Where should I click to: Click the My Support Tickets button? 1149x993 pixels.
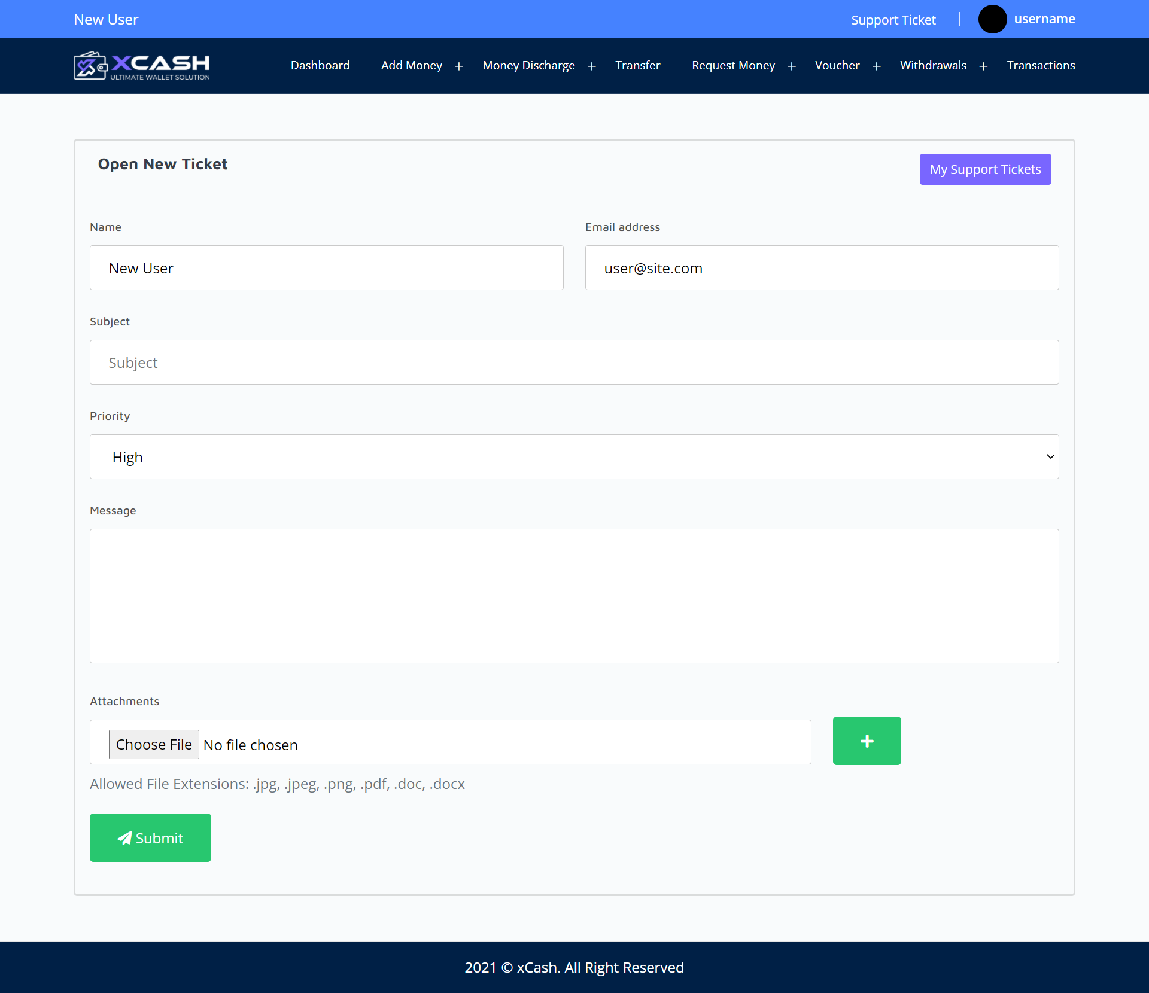[985, 169]
